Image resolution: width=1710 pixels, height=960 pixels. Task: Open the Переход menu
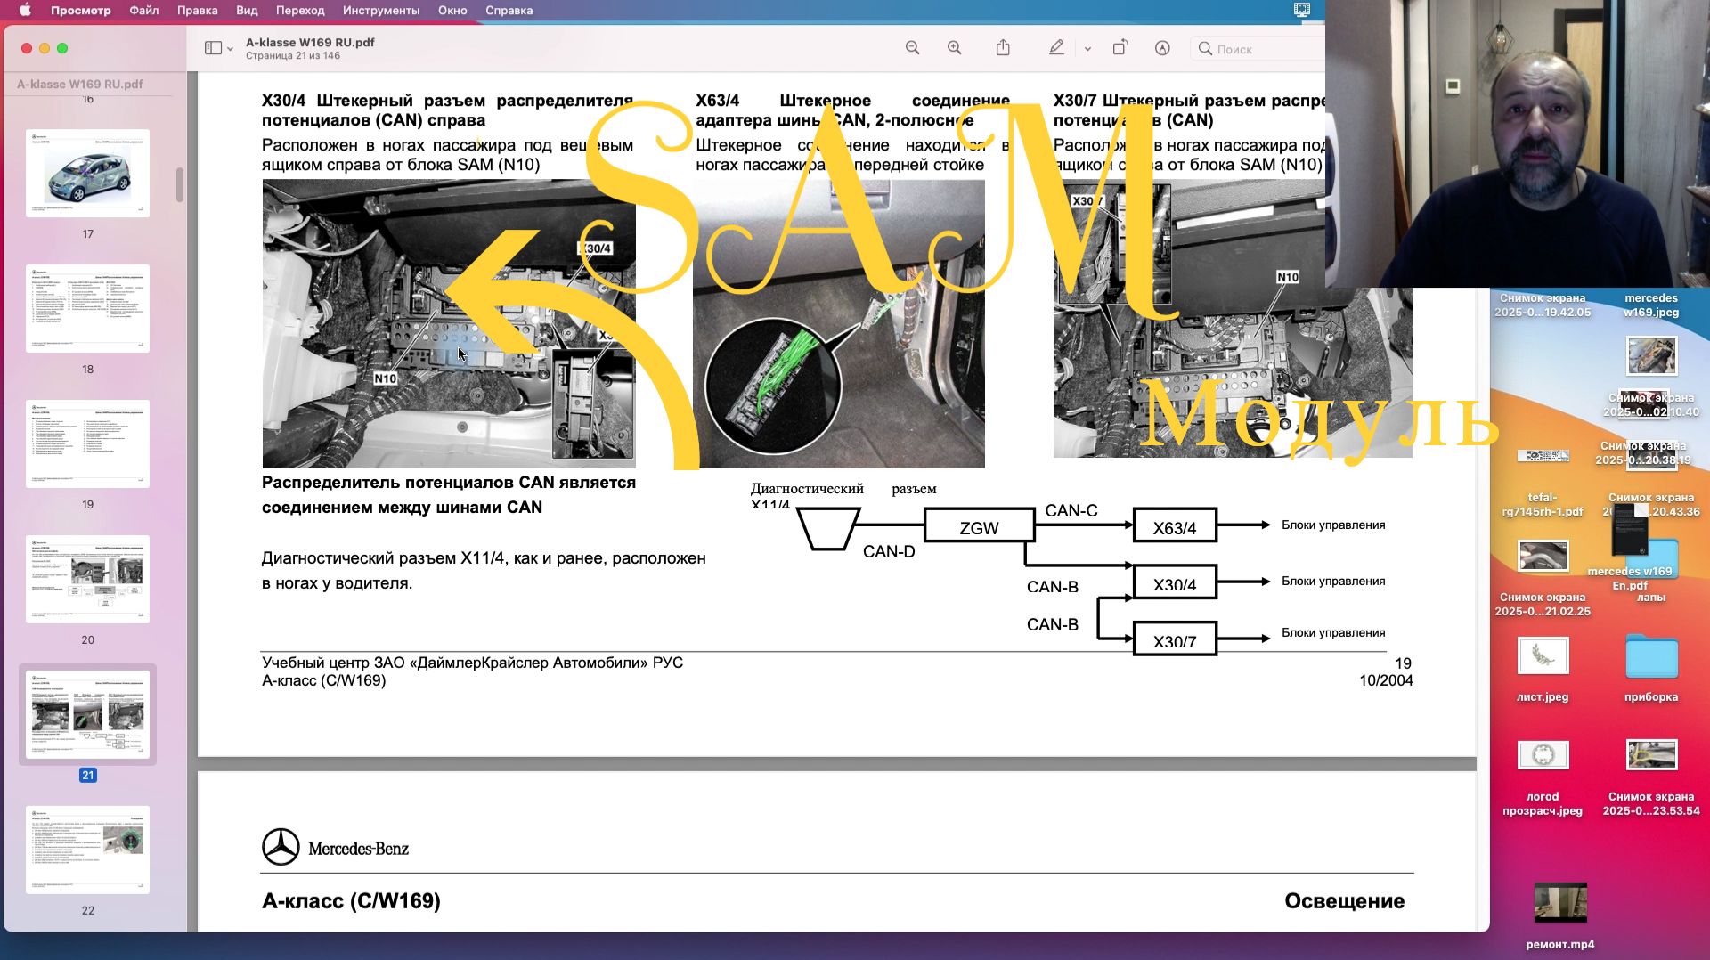click(300, 11)
